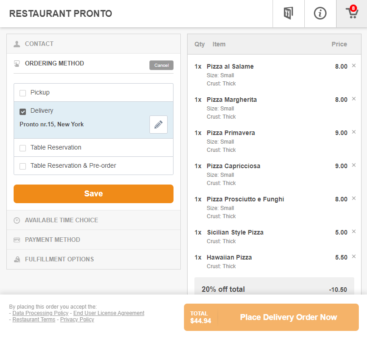367x340 pixels.
Task: Open the Data Processing Policy link
Action: coord(40,313)
